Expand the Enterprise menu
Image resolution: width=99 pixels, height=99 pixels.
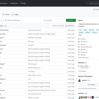click(15, 3)
